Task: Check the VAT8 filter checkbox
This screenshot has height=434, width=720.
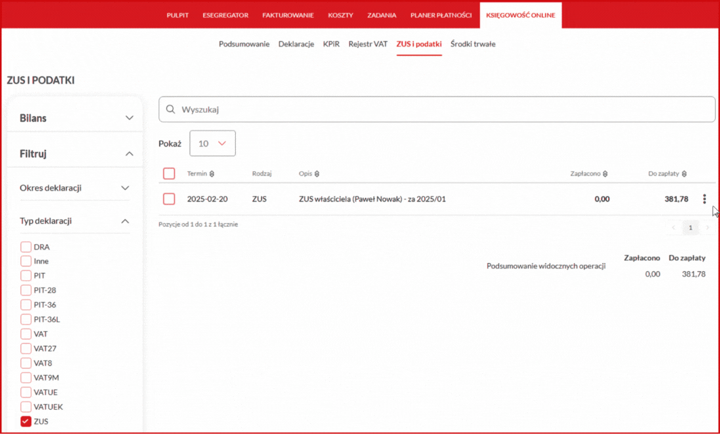Action: 26,364
